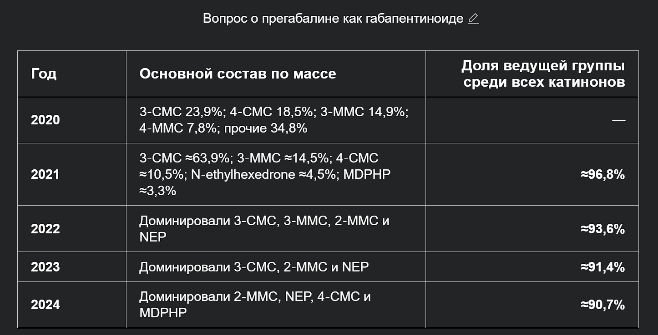Click the pencil edit icon beside the title
The width and height of the screenshot is (658, 335).
click(x=473, y=19)
